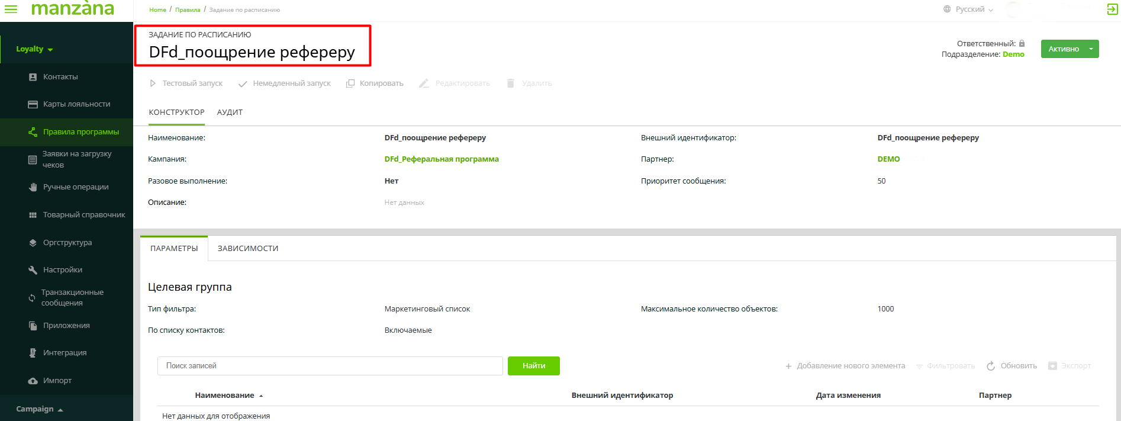The height and width of the screenshot is (421, 1121).
Task: Expand the Активно status dropdown
Action: [1091, 49]
